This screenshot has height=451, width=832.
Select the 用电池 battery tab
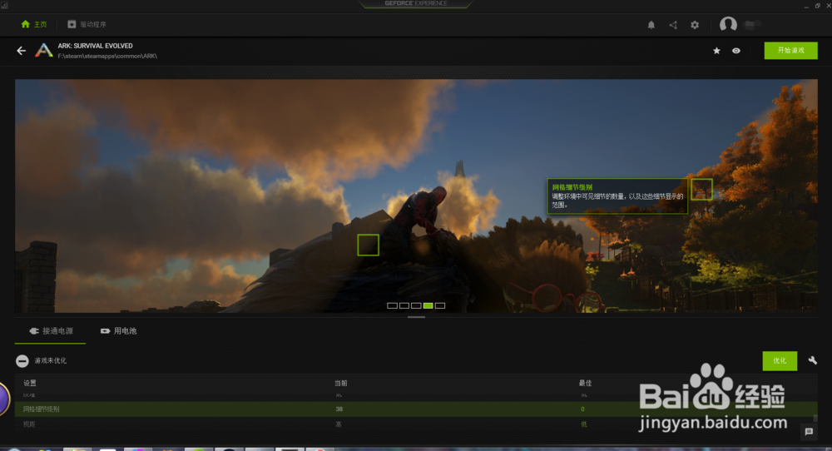click(x=118, y=331)
